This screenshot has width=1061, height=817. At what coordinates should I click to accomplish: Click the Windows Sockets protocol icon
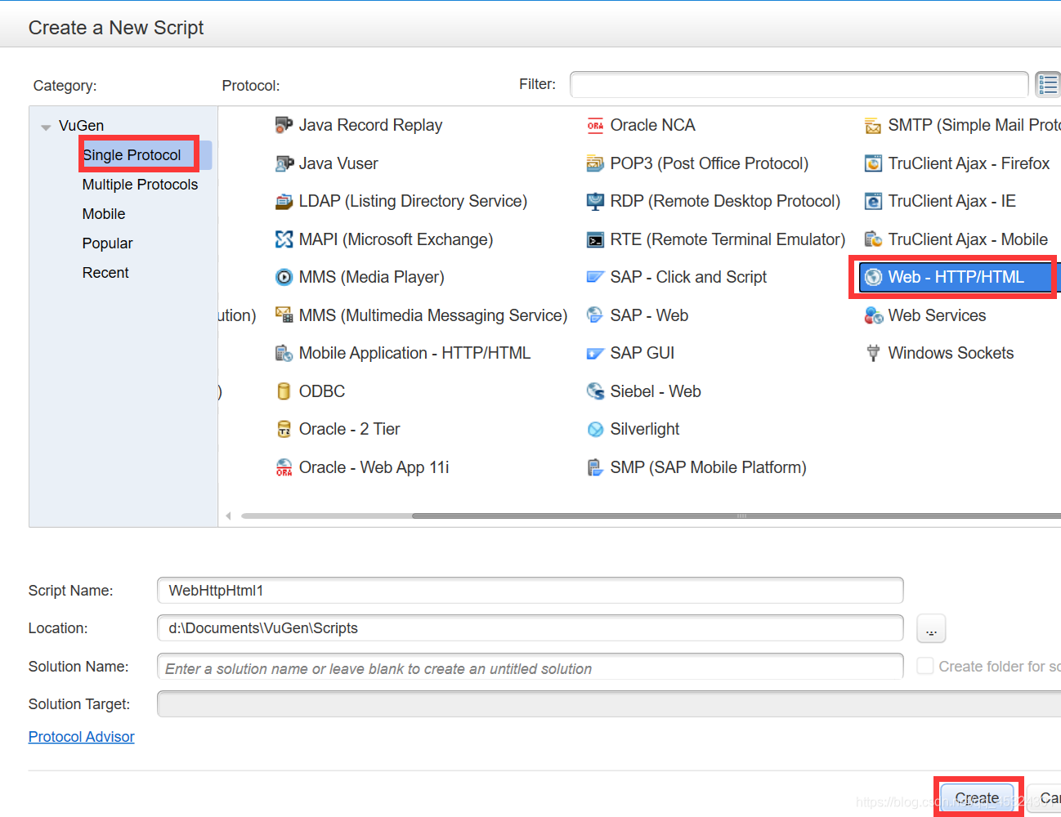click(873, 353)
